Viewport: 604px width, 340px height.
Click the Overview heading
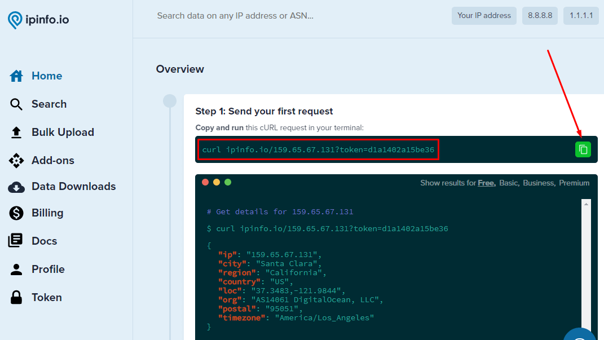(x=180, y=69)
